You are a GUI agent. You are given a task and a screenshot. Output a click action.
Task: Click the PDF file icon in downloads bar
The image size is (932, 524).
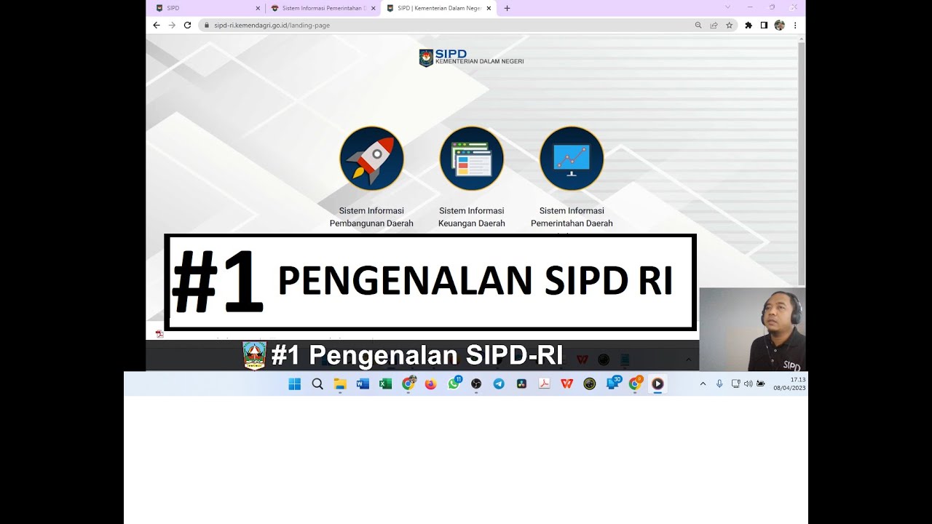(159, 334)
